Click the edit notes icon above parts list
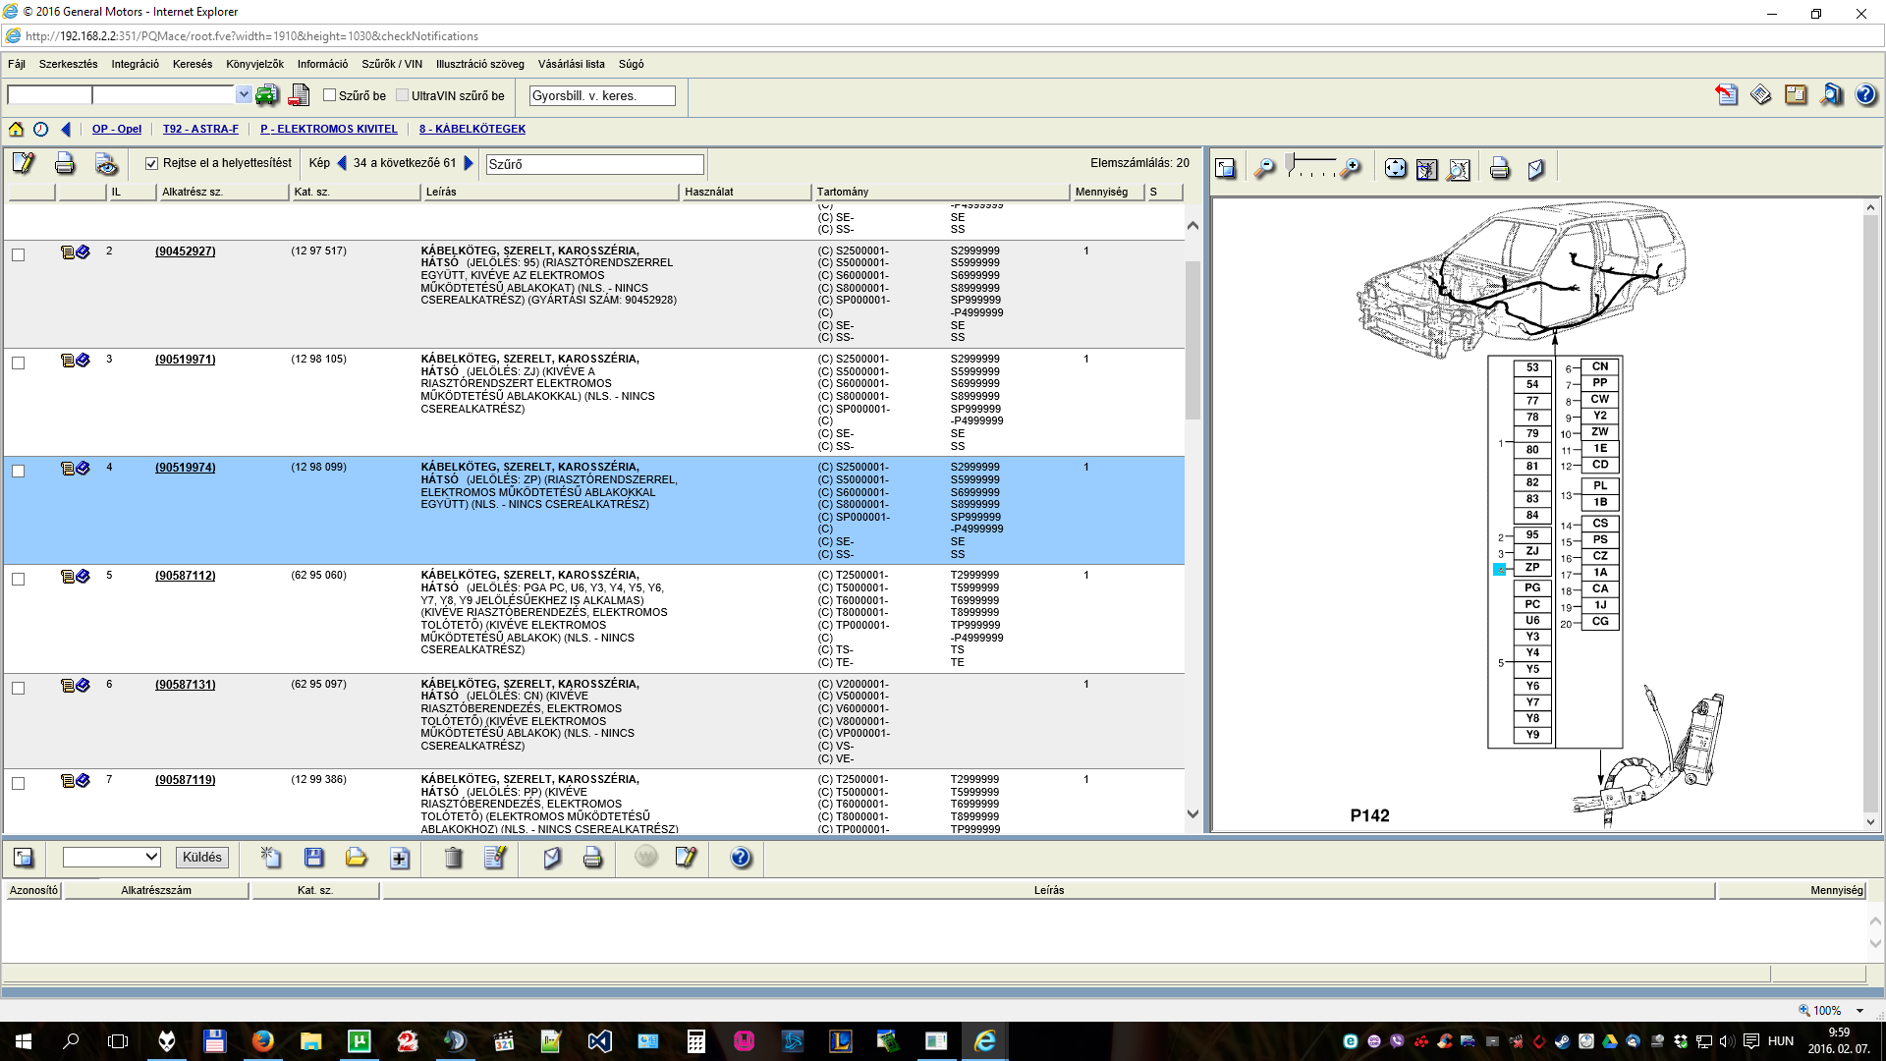 tap(24, 163)
